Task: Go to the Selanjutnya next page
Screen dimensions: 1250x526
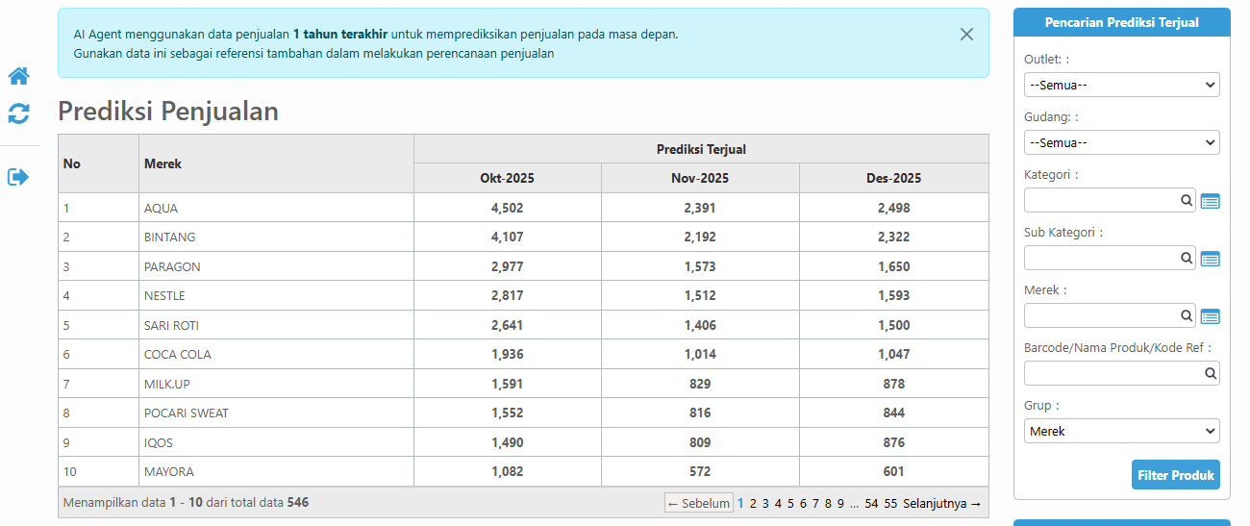Action: pos(941,503)
